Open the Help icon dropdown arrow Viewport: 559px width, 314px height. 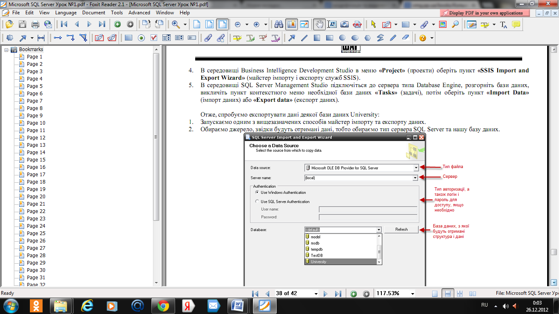pos(432,38)
